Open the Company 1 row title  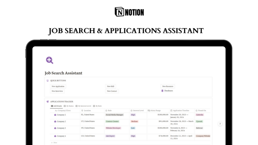coord(61,115)
